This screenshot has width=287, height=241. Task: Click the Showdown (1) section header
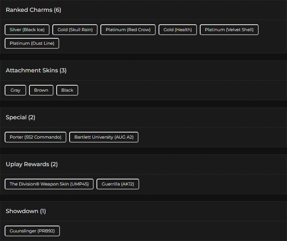coord(26,211)
